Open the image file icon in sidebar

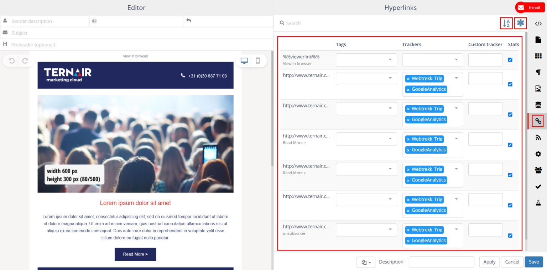point(538,89)
